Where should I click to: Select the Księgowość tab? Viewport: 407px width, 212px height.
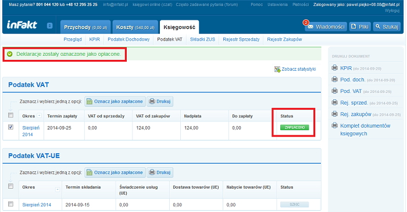pyautogui.click(x=179, y=27)
